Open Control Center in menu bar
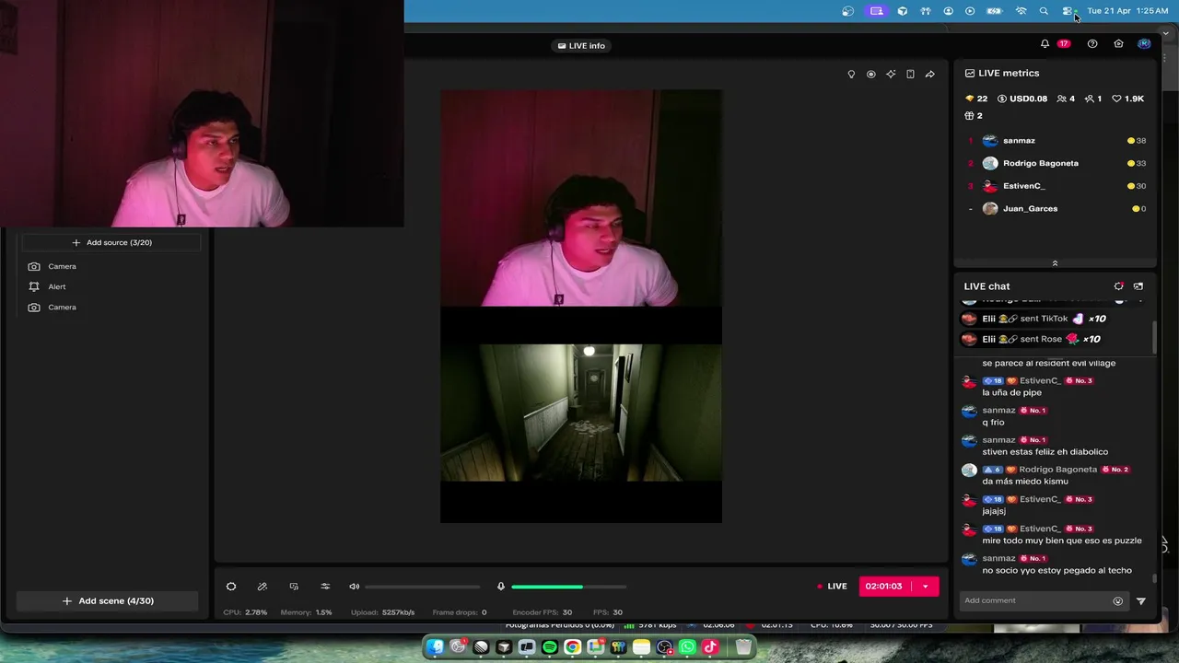Image resolution: width=1179 pixels, height=663 pixels. coord(1068,11)
